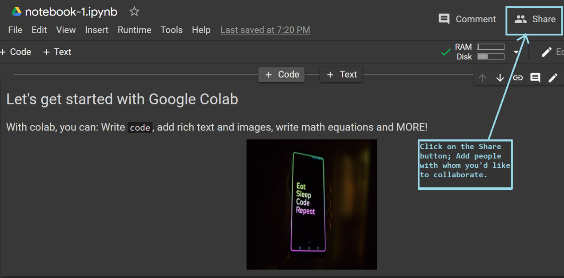Open the Tools menu
The width and height of the screenshot is (564, 278).
point(172,30)
